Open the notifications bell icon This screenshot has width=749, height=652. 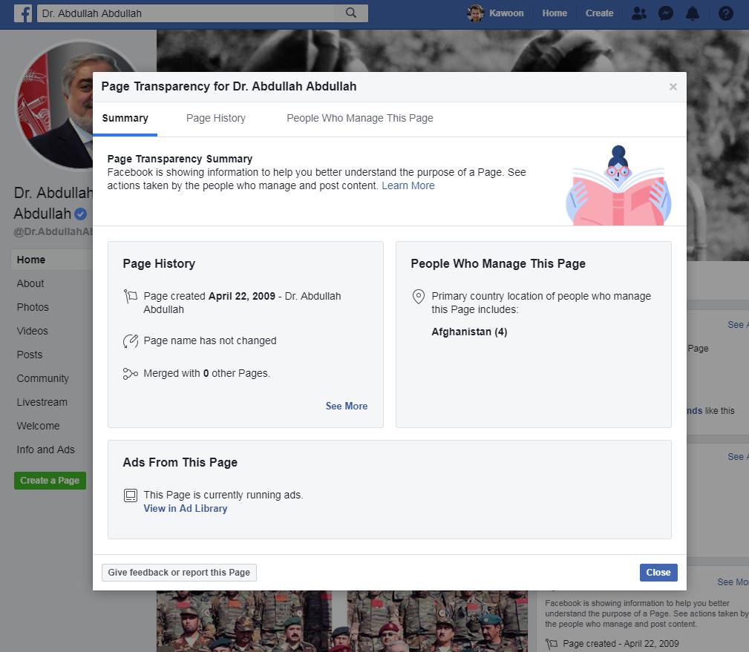(x=692, y=13)
